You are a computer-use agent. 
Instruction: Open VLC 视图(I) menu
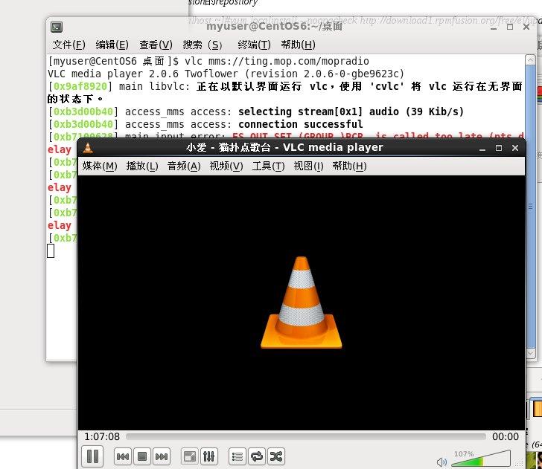309,166
